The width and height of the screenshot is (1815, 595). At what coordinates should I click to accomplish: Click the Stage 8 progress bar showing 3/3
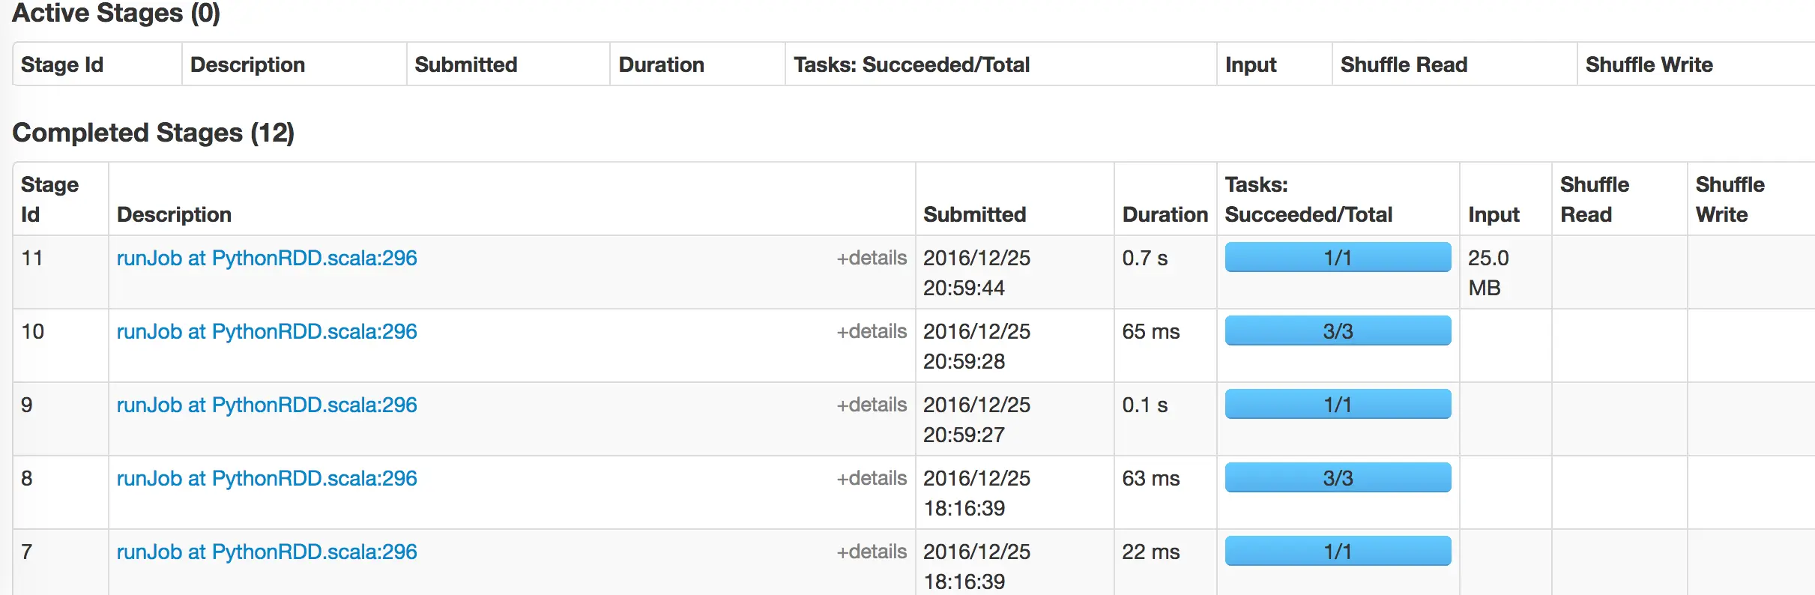[x=1338, y=477]
